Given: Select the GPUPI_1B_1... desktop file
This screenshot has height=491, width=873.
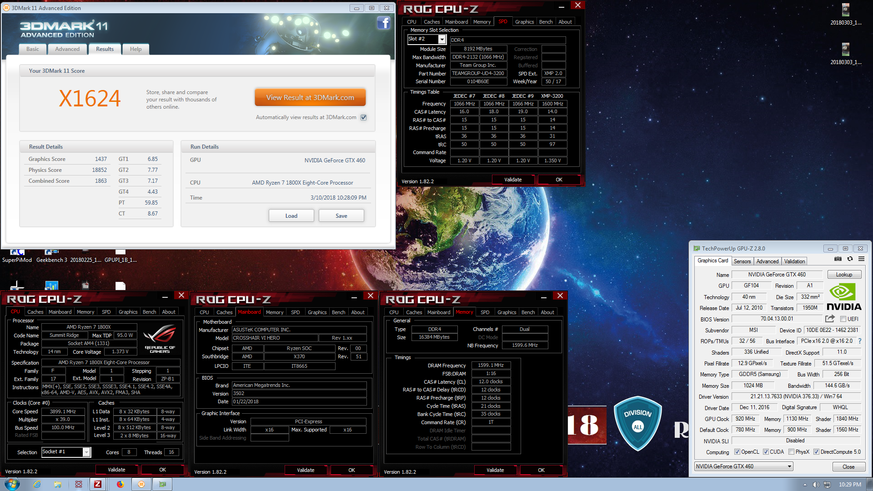Looking at the screenshot, I should [120, 256].
